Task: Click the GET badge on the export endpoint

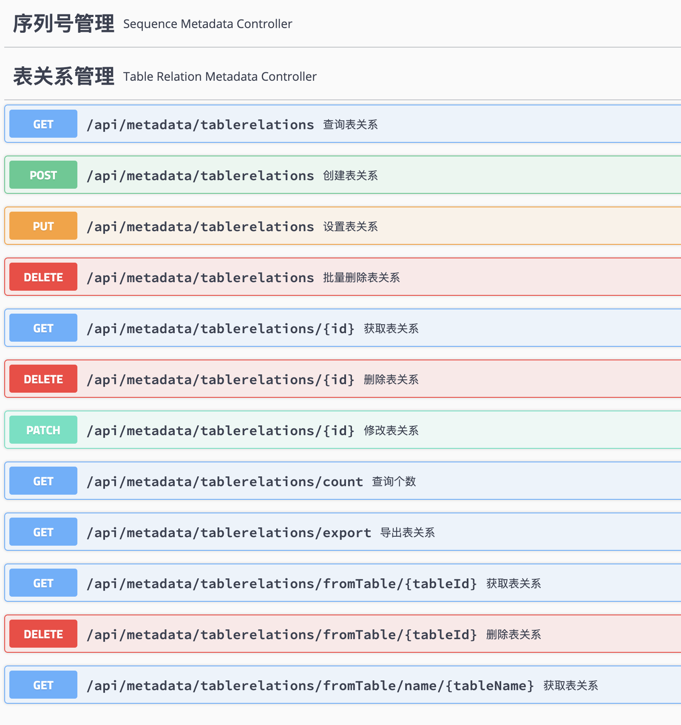Action: (42, 532)
